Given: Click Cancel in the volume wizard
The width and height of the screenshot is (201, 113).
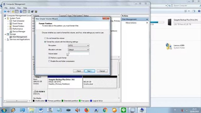Looking at the screenshot, I should click(102, 71).
